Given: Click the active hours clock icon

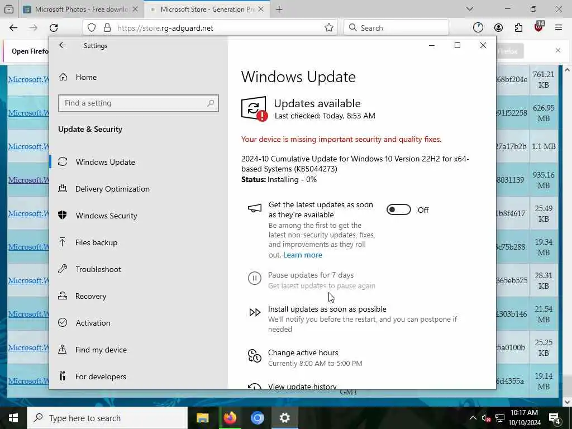Looking at the screenshot, I should tap(255, 356).
